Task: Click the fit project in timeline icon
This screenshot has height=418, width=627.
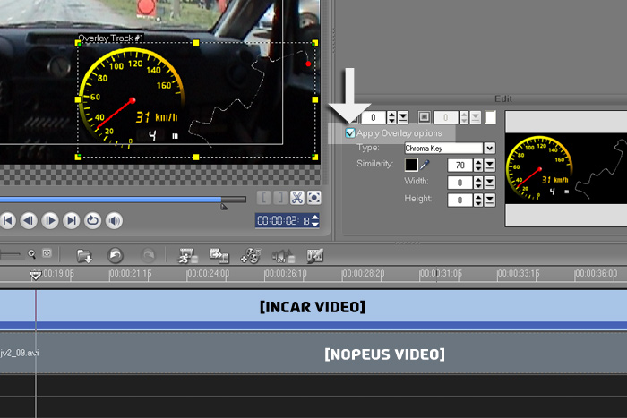Action: [47, 254]
